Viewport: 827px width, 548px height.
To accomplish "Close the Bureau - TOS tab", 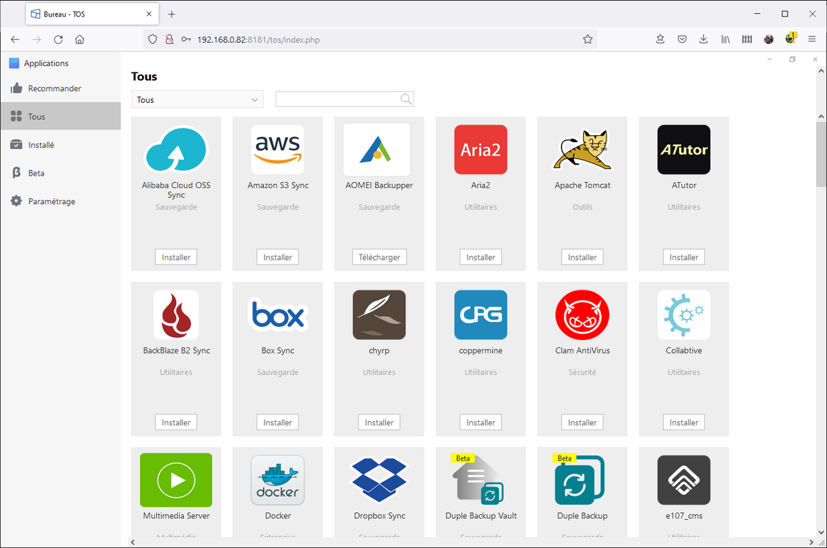I will [149, 14].
